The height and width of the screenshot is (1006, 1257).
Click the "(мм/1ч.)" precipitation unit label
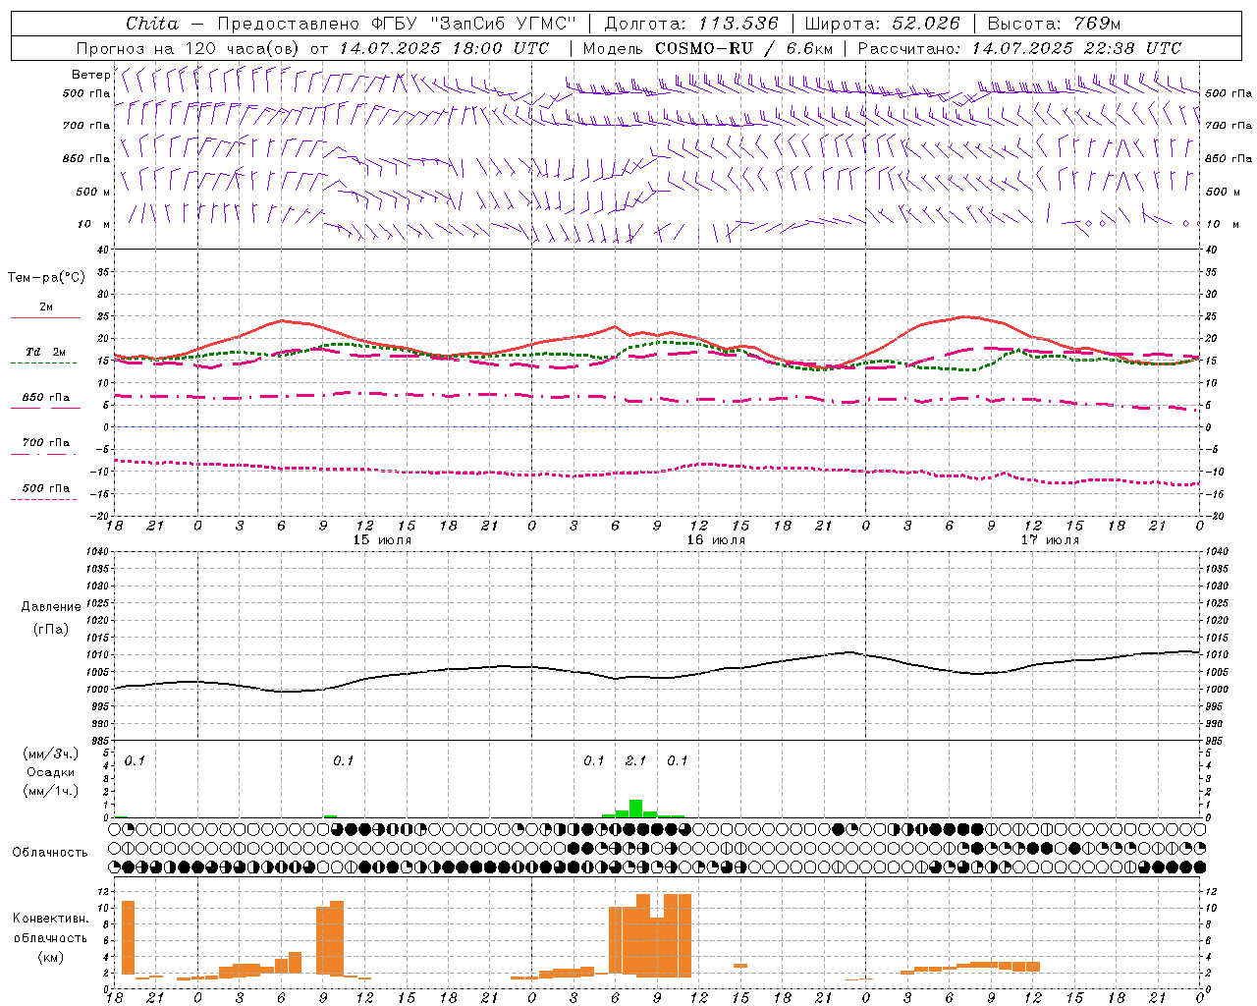point(50,791)
